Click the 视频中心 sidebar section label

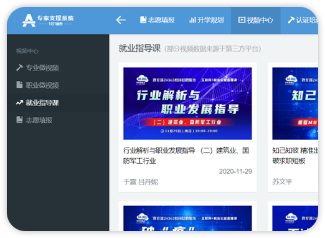(27, 51)
